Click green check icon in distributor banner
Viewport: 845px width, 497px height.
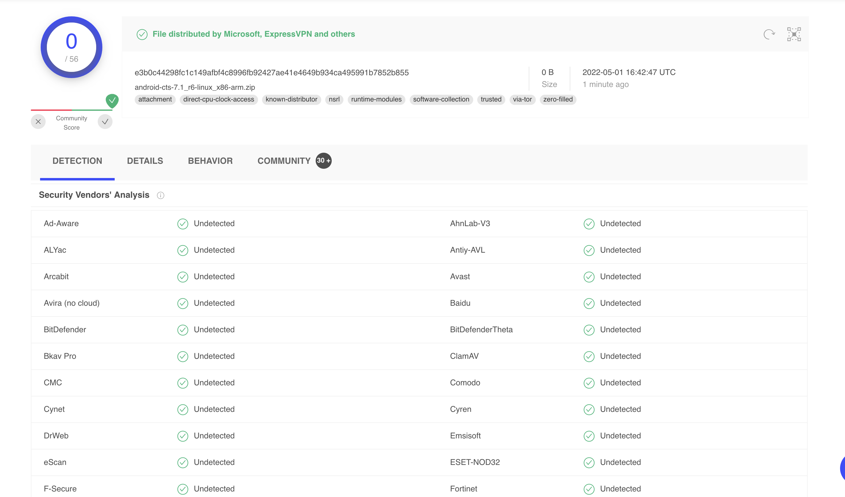[142, 34]
